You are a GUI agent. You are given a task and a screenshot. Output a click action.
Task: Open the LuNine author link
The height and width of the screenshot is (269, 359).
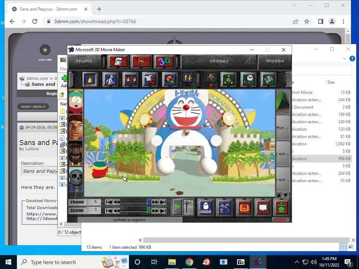(32, 149)
